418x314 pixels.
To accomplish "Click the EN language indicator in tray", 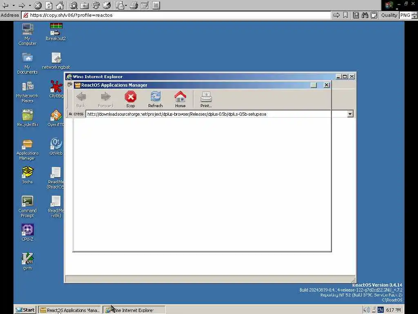I will click(380, 310).
